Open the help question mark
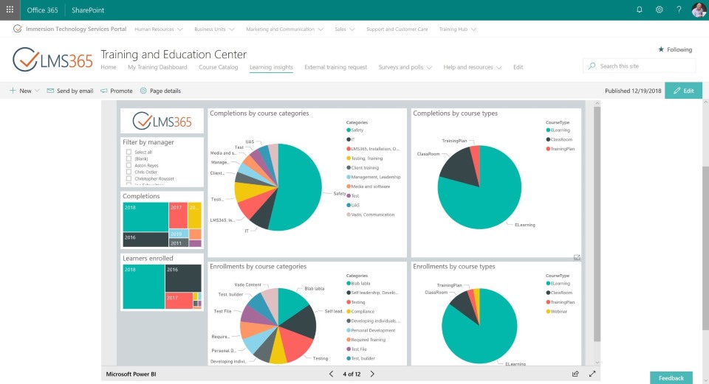 tap(679, 10)
